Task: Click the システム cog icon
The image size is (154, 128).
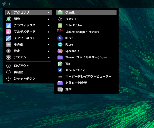Action: click(x=8, y=57)
